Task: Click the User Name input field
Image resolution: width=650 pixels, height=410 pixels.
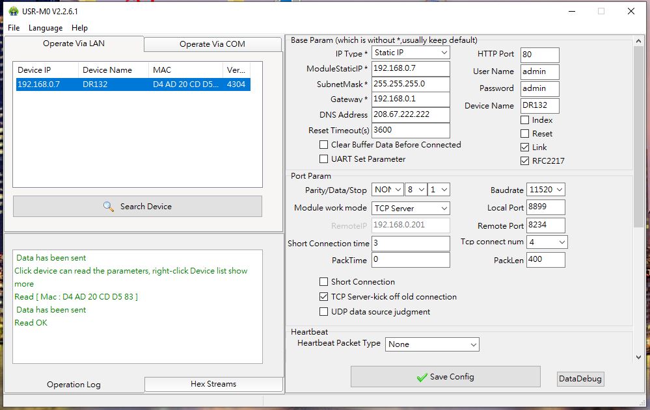Action: [540, 71]
